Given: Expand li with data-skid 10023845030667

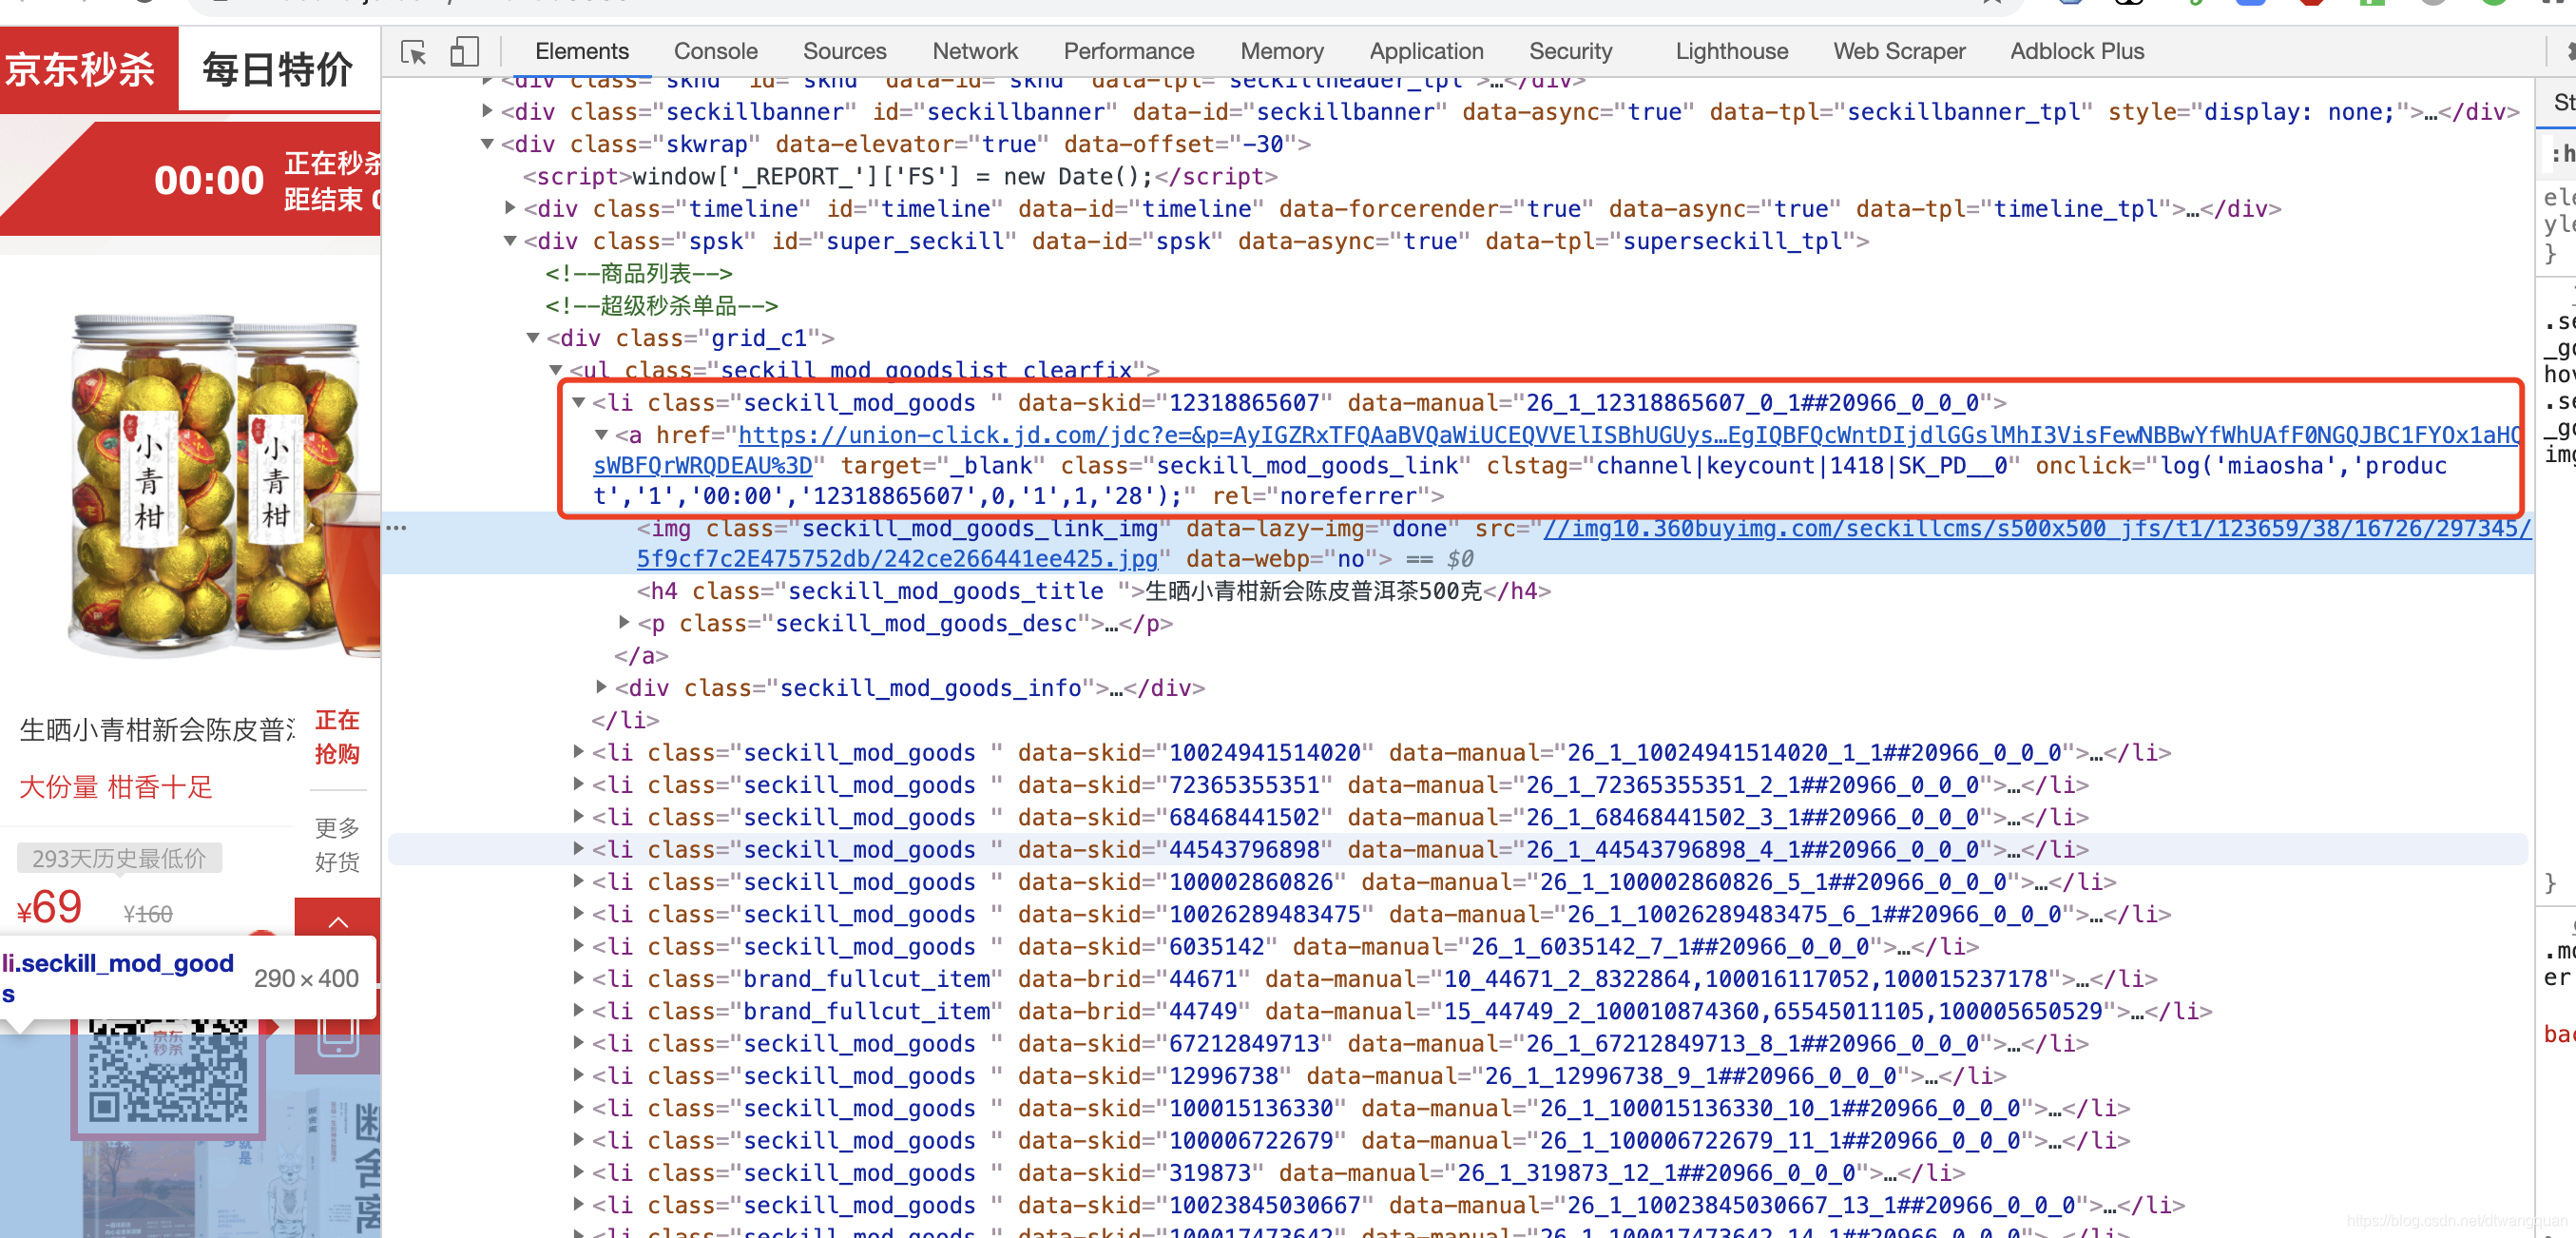Looking at the screenshot, I should (x=579, y=1204).
